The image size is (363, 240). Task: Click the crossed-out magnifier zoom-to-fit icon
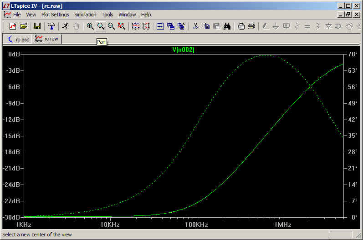coord(121,26)
